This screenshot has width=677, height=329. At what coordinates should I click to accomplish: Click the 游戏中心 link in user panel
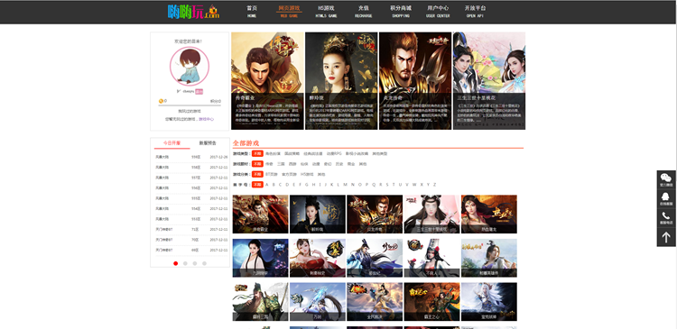(x=206, y=119)
